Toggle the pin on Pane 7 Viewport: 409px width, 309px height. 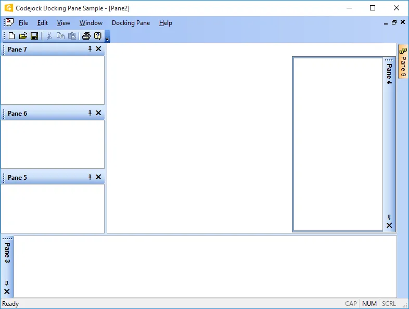click(x=90, y=49)
